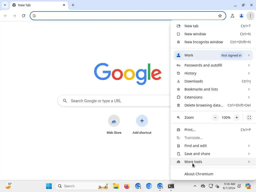The height and width of the screenshot is (192, 256).
Task: Open About Chromium
Action: point(213,174)
